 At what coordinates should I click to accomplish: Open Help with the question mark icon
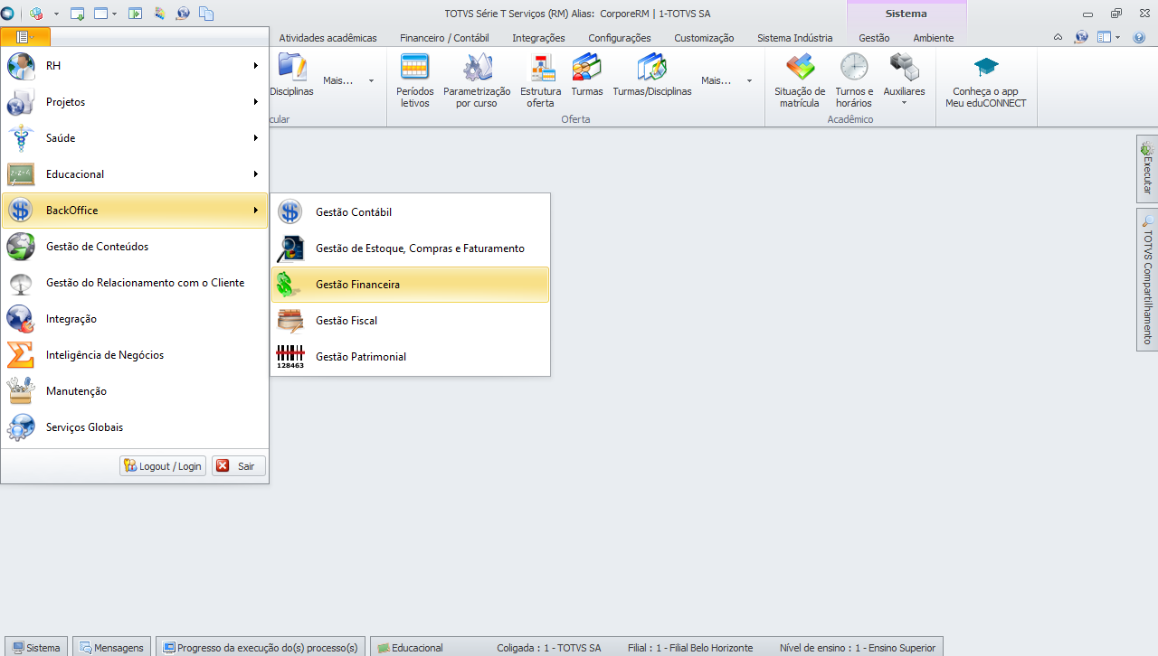(x=1139, y=37)
